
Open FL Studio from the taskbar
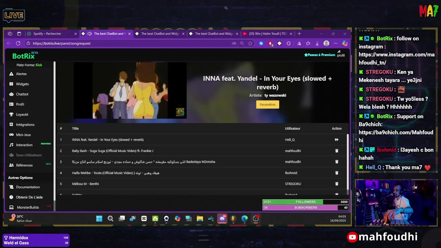233,218
